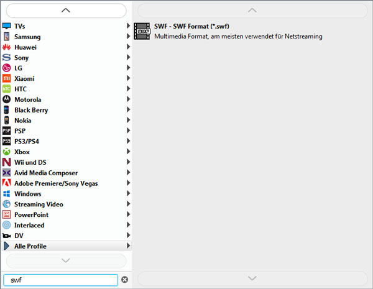Screen dimensions: 373x289
Task: Open the Windows category
Action: pyautogui.click(x=28, y=194)
